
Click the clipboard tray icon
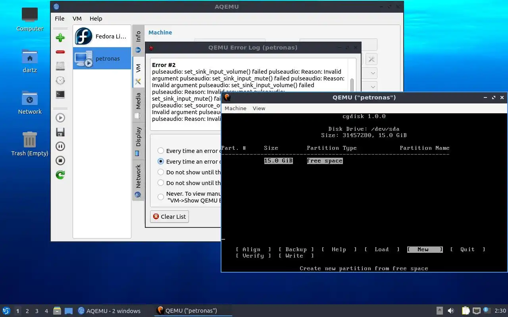466,311
